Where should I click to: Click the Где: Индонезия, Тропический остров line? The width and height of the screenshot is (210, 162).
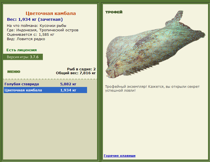tap(43, 30)
